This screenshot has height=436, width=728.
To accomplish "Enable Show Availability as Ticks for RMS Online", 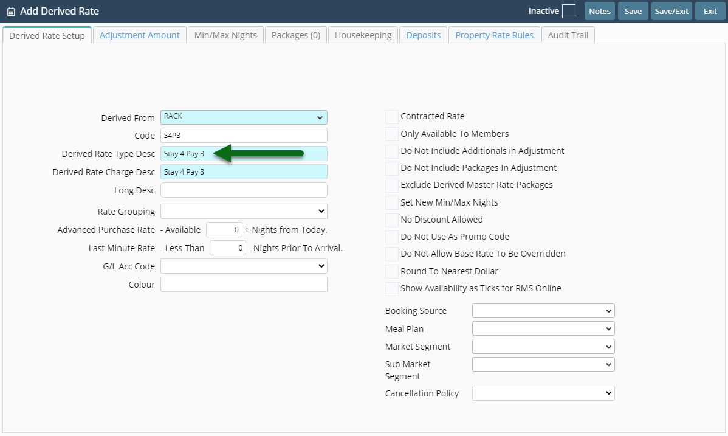I will point(392,289).
